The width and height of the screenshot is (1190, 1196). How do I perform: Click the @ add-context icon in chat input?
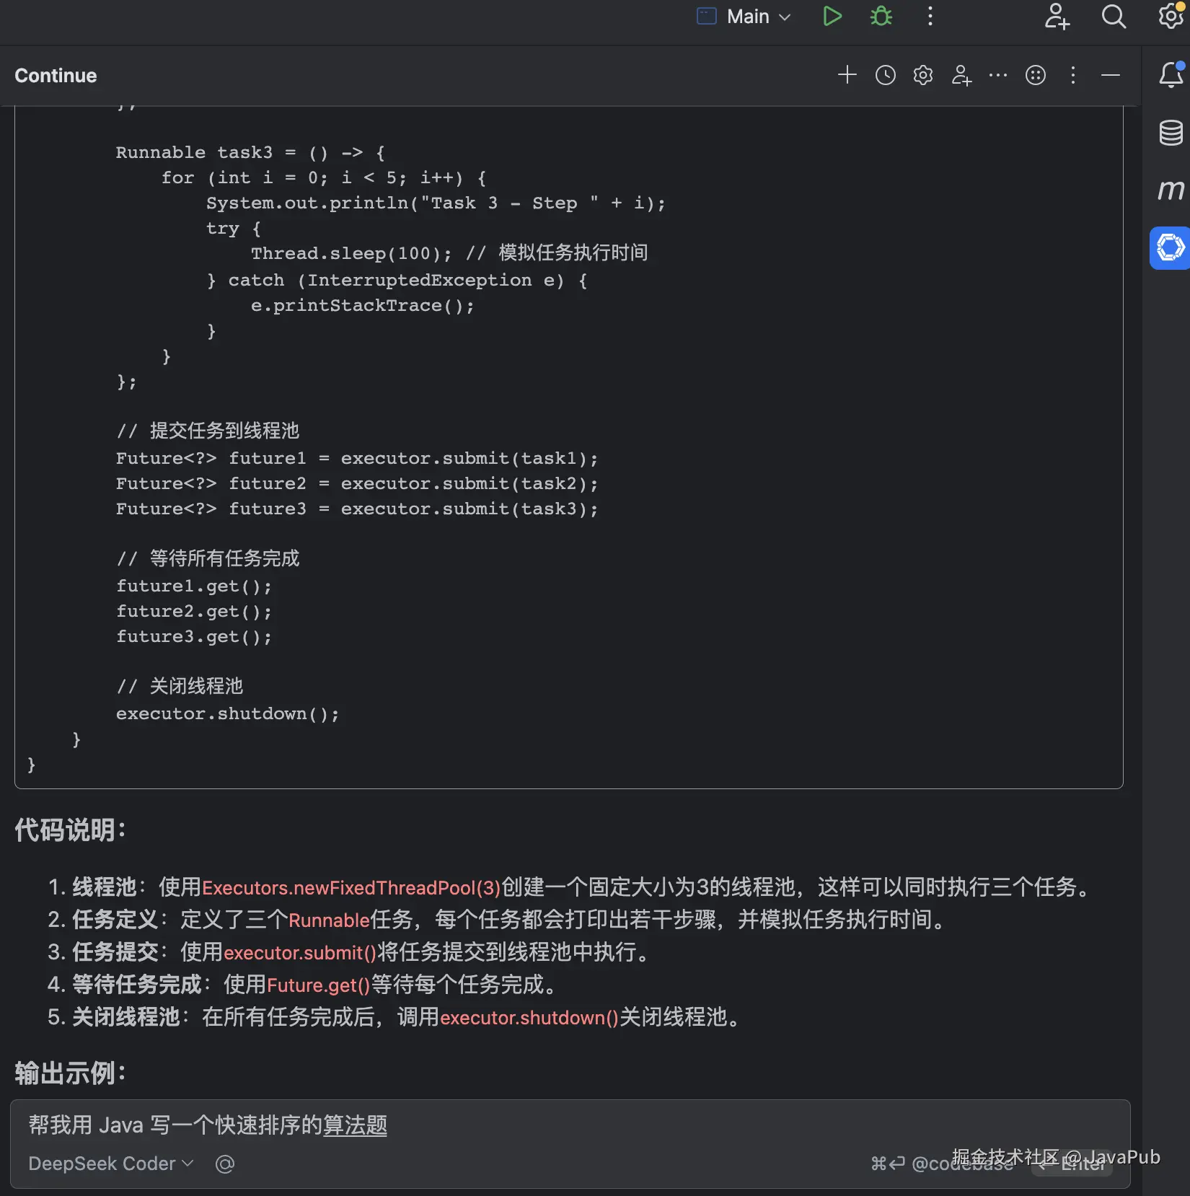click(225, 1164)
